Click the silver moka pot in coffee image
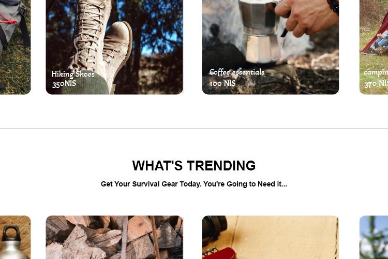Screen dimensions: 388x259 [260, 31]
